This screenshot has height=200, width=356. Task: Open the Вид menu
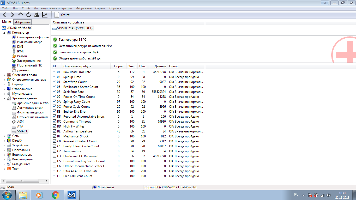[16, 8]
